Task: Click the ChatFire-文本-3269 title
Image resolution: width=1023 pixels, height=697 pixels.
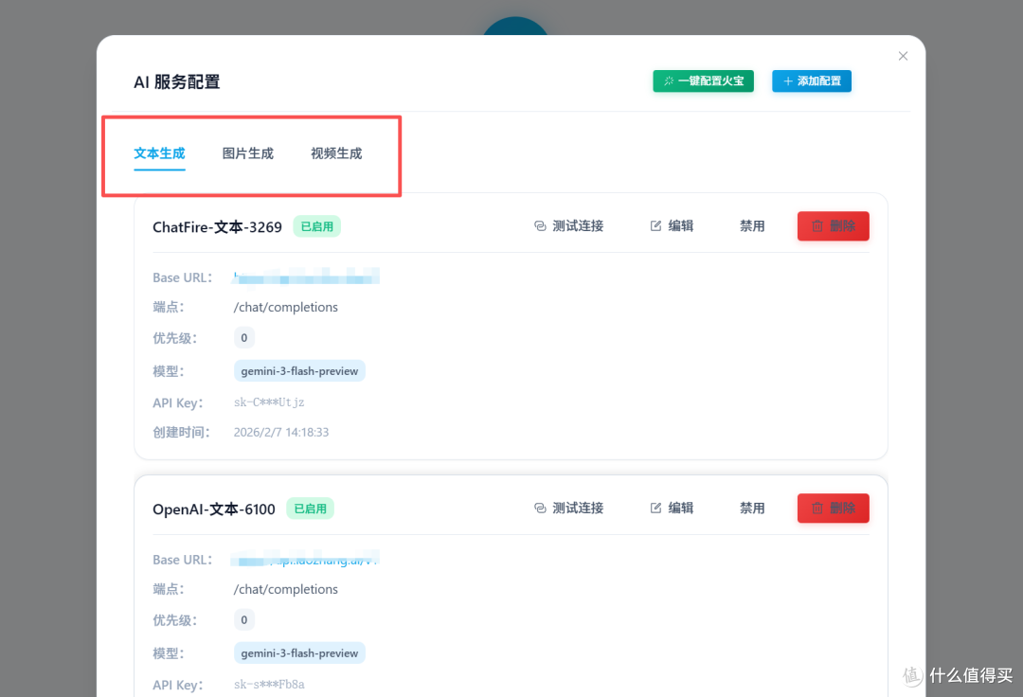Action: (x=217, y=227)
